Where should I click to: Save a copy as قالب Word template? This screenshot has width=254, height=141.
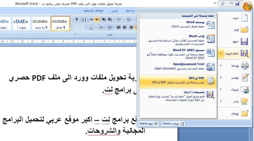pos(178,40)
